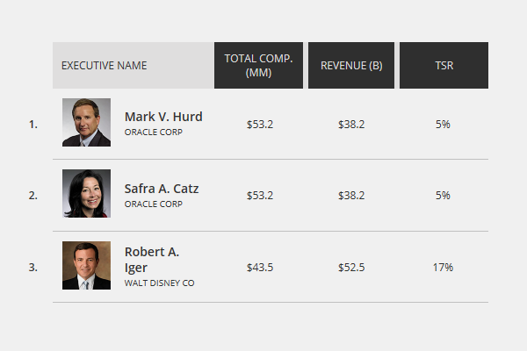Click Mark V. Hurd's $53.2 compensation value
527x351 pixels.
pos(260,125)
